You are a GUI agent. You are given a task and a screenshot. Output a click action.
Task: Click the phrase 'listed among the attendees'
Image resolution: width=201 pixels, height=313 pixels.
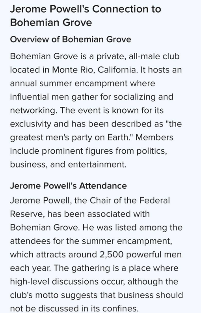coord(96,234)
